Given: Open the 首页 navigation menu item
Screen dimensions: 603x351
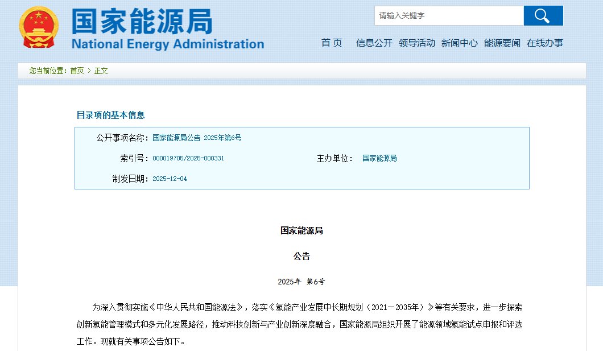Looking at the screenshot, I should pyautogui.click(x=332, y=42).
